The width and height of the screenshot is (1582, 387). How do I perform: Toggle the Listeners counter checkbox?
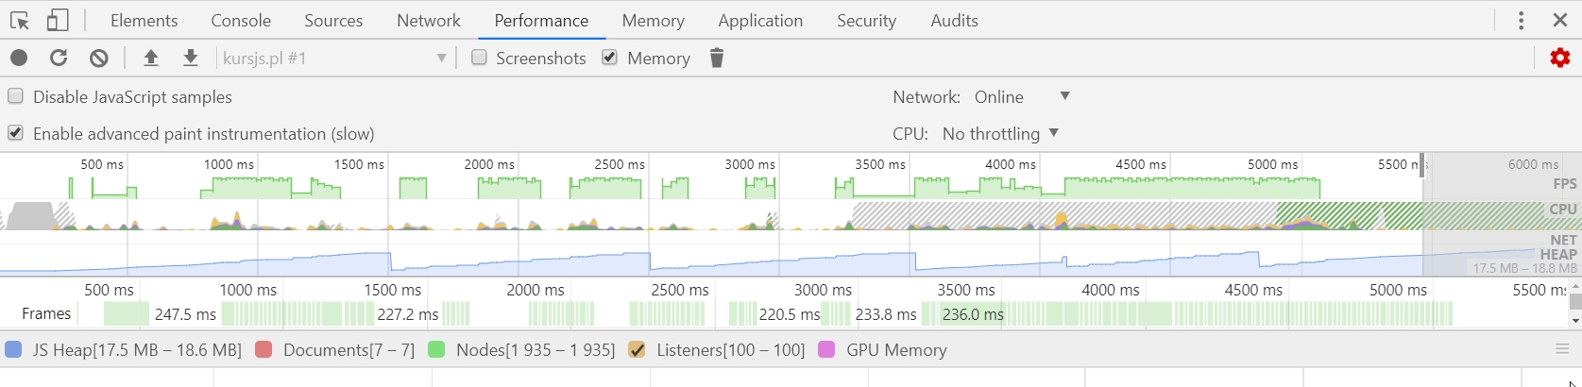point(638,349)
